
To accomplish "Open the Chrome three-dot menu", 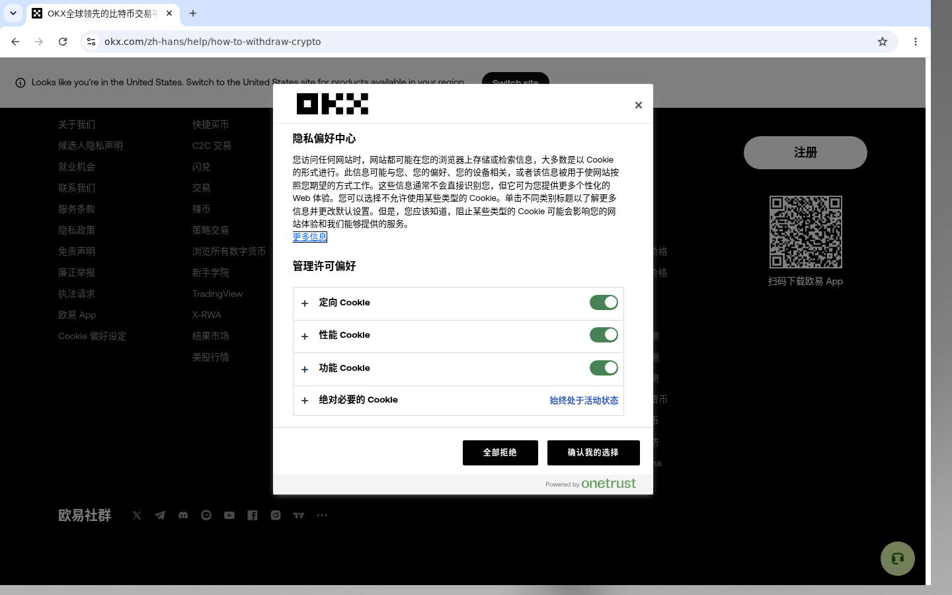I will click(x=916, y=42).
